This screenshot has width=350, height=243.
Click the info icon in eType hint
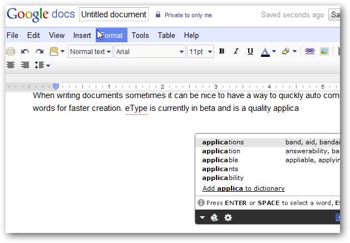(x=201, y=202)
